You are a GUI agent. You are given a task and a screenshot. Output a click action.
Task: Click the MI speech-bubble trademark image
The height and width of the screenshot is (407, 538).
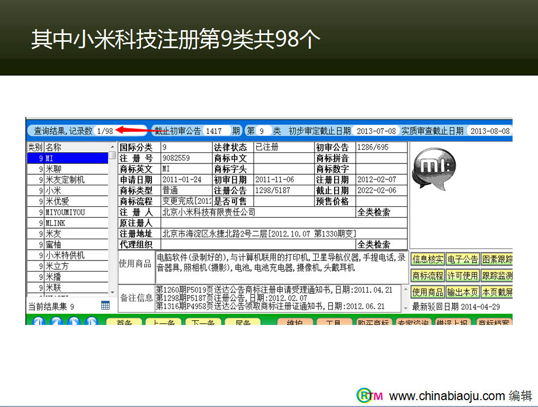click(x=434, y=168)
